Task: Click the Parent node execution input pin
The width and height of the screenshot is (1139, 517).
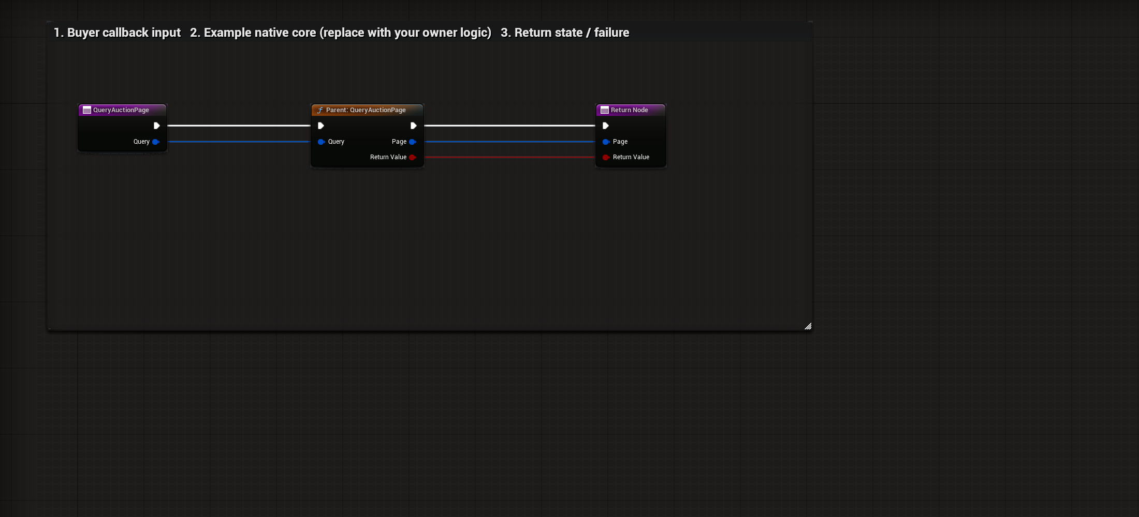Action: [320, 126]
